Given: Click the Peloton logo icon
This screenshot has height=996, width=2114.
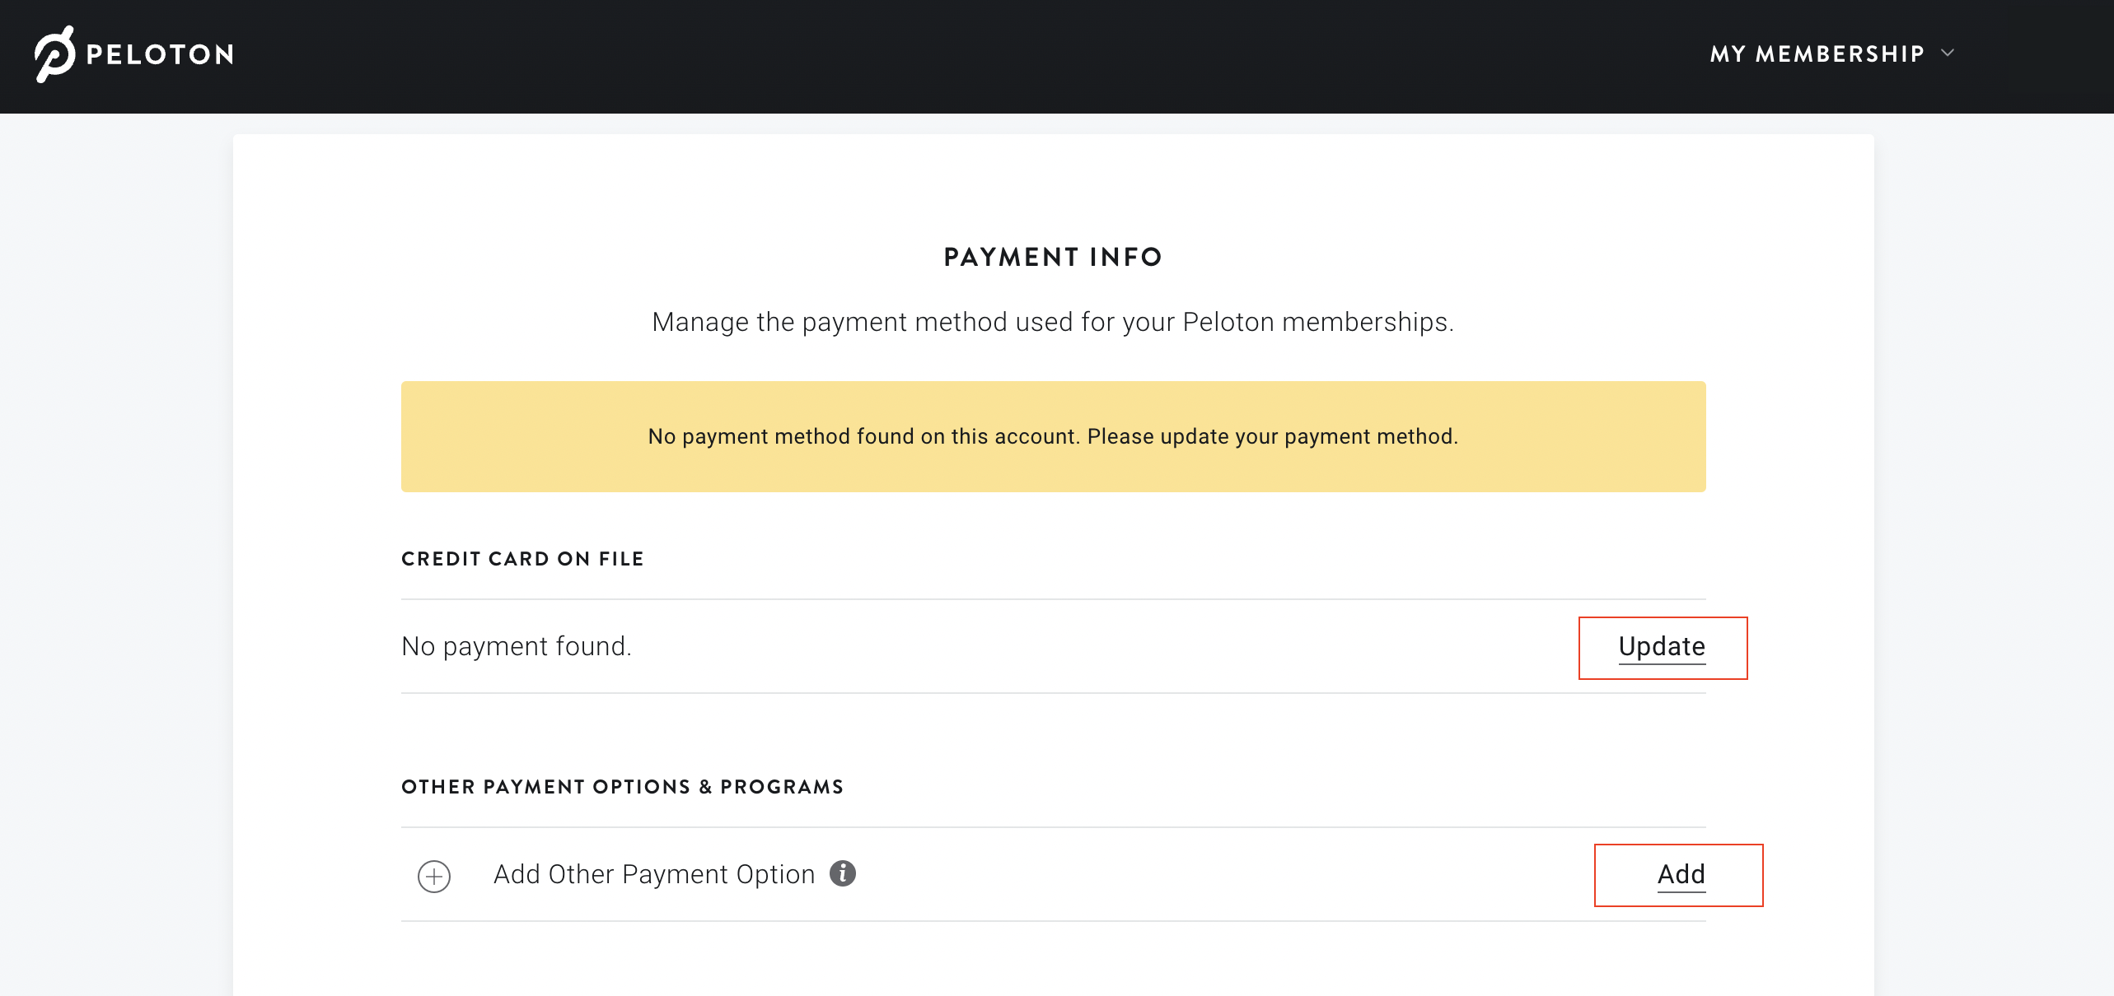Looking at the screenshot, I should click(x=54, y=54).
